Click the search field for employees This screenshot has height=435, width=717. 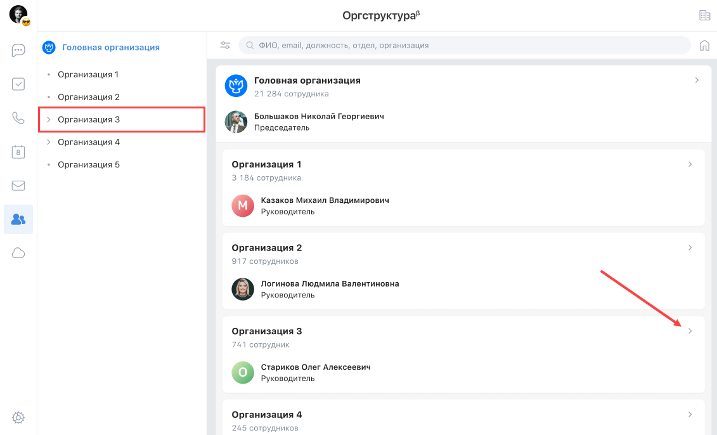[466, 46]
